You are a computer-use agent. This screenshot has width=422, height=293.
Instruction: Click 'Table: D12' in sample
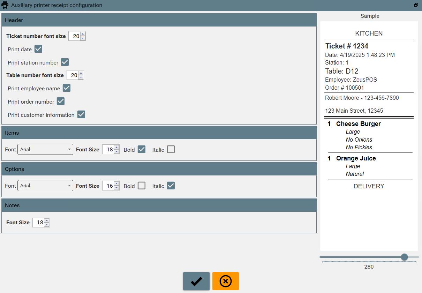342,71
